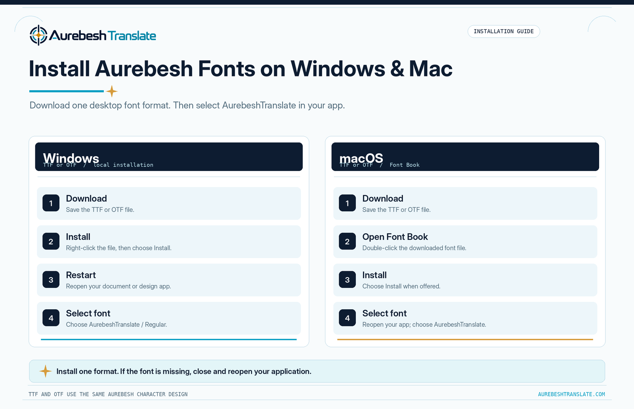Click the Aurebesh Translate wordmark text

103,36
